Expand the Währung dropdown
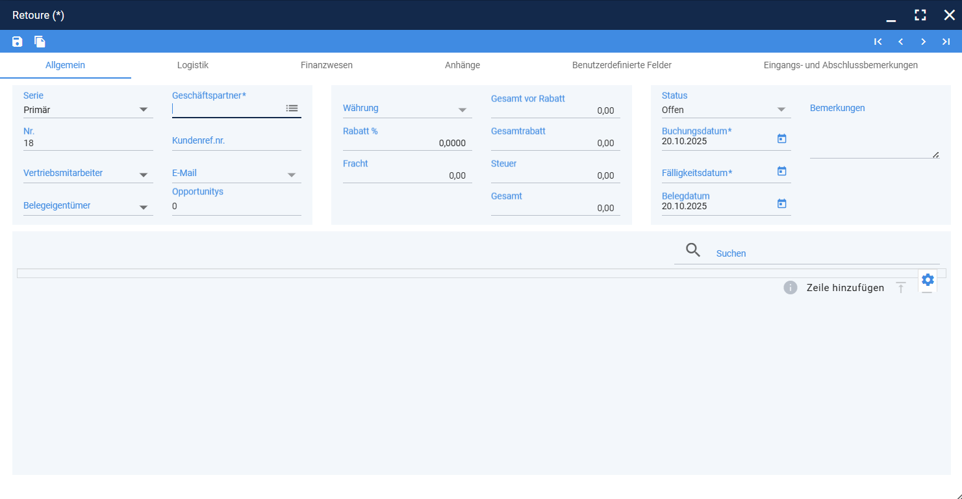Viewport: 962px width, 499px height. (407, 109)
